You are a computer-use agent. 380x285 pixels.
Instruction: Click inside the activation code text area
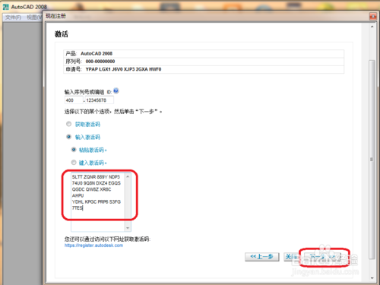click(x=98, y=201)
